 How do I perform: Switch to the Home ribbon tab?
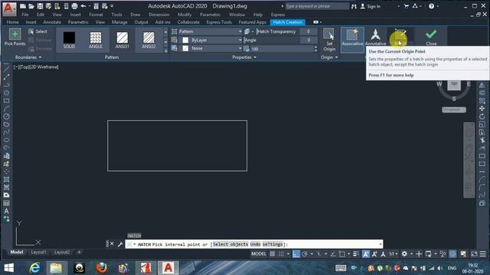click(x=12, y=22)
